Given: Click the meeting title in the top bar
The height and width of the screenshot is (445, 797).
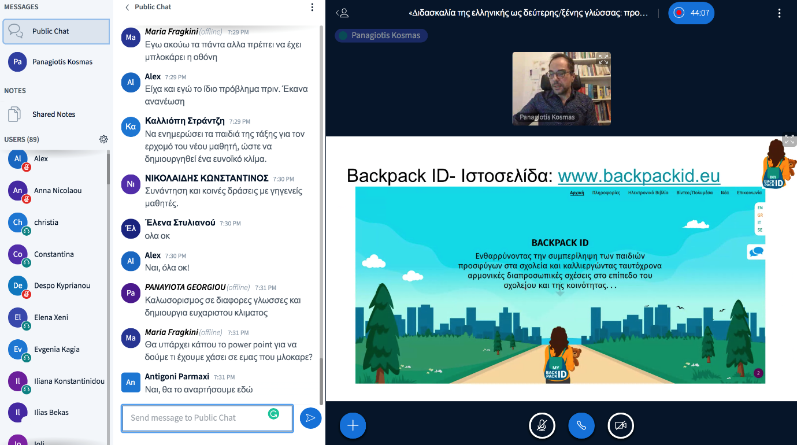Looking at the screenshot, I should [x=528, y=13].
